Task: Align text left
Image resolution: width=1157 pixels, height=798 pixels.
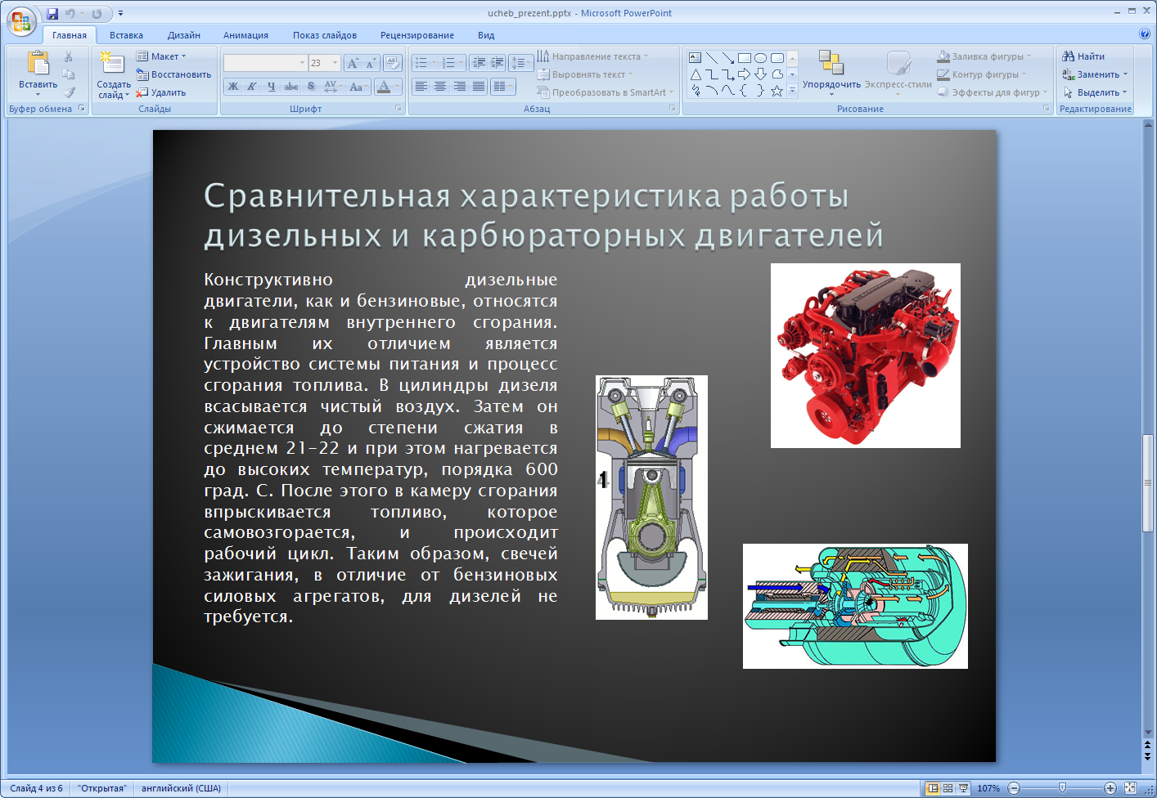Action: coord(421,86)
